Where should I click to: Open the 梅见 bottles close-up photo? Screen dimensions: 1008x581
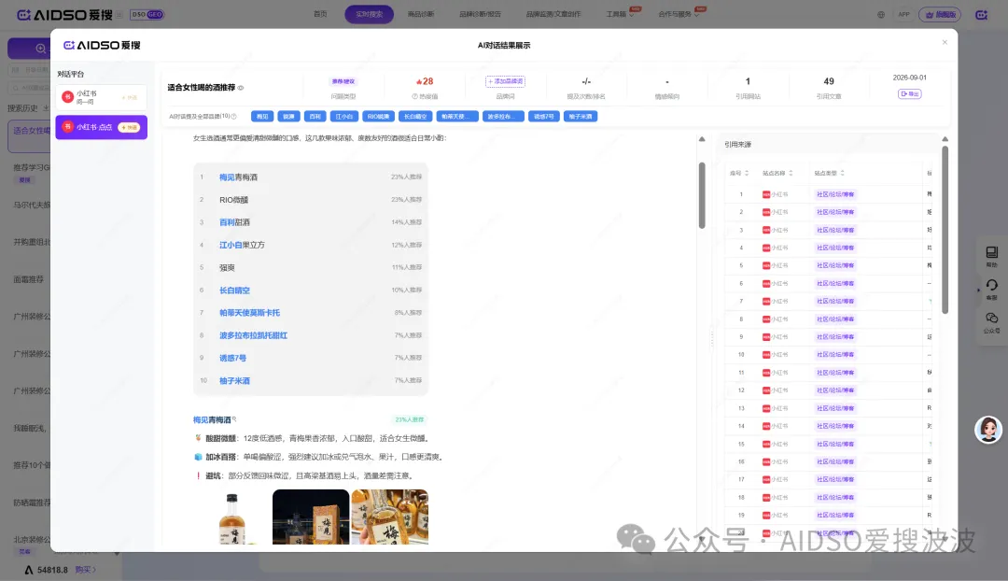[389, 517]
